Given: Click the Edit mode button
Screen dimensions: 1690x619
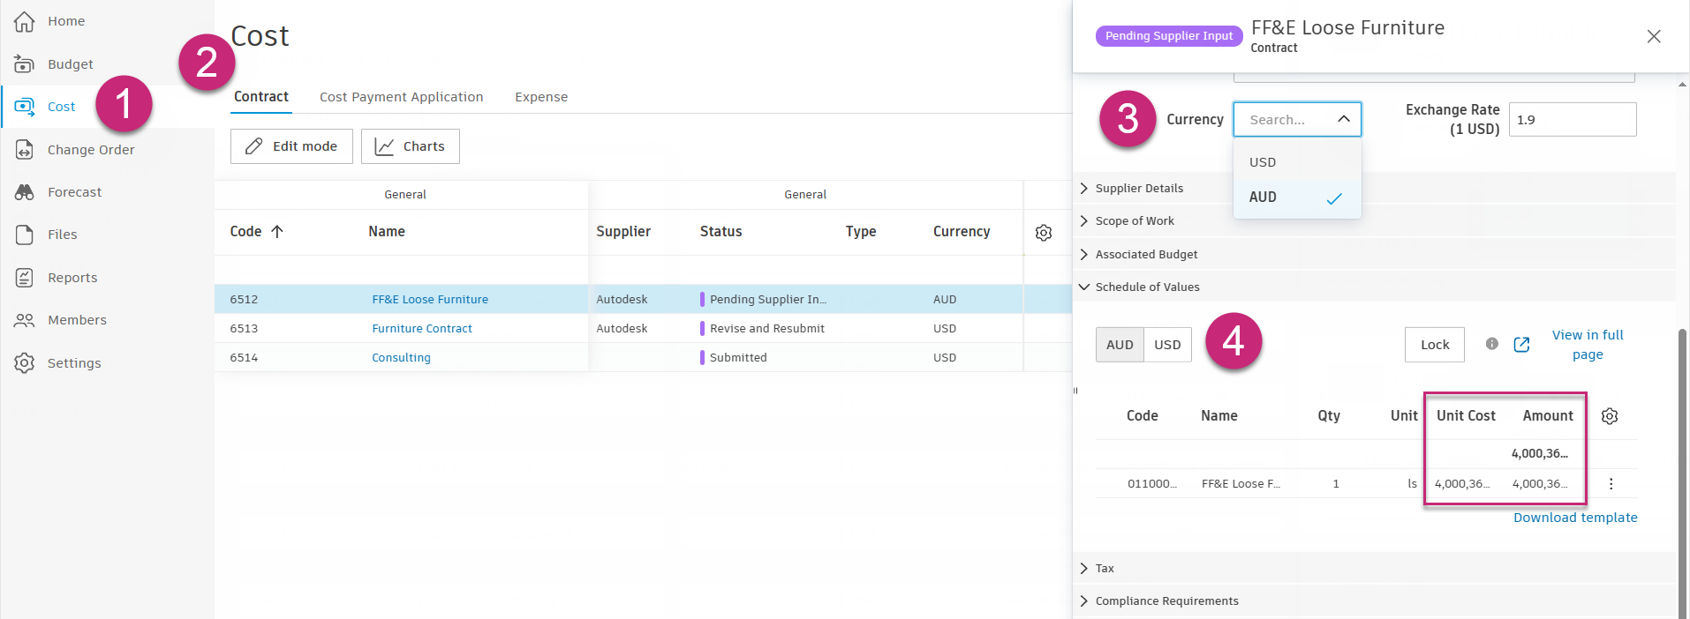Looking at the screenshot, I should pyautogui.click(x=291, y=146).
